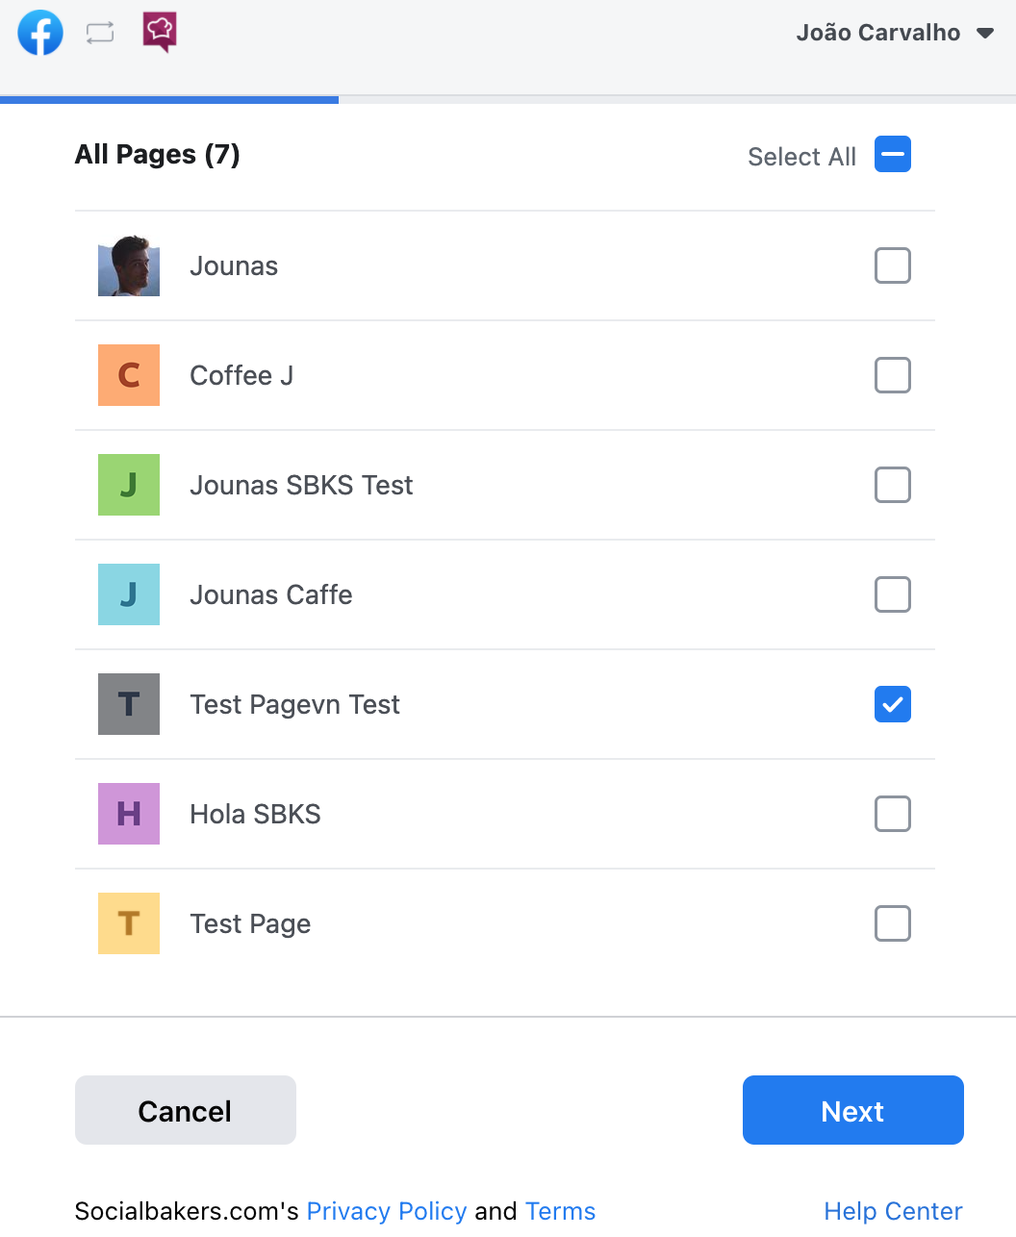Image resolution: width=1016 pixels, height=1237 pixels.
Task: Visit the Help Center link
Action: pos(893,1211)
